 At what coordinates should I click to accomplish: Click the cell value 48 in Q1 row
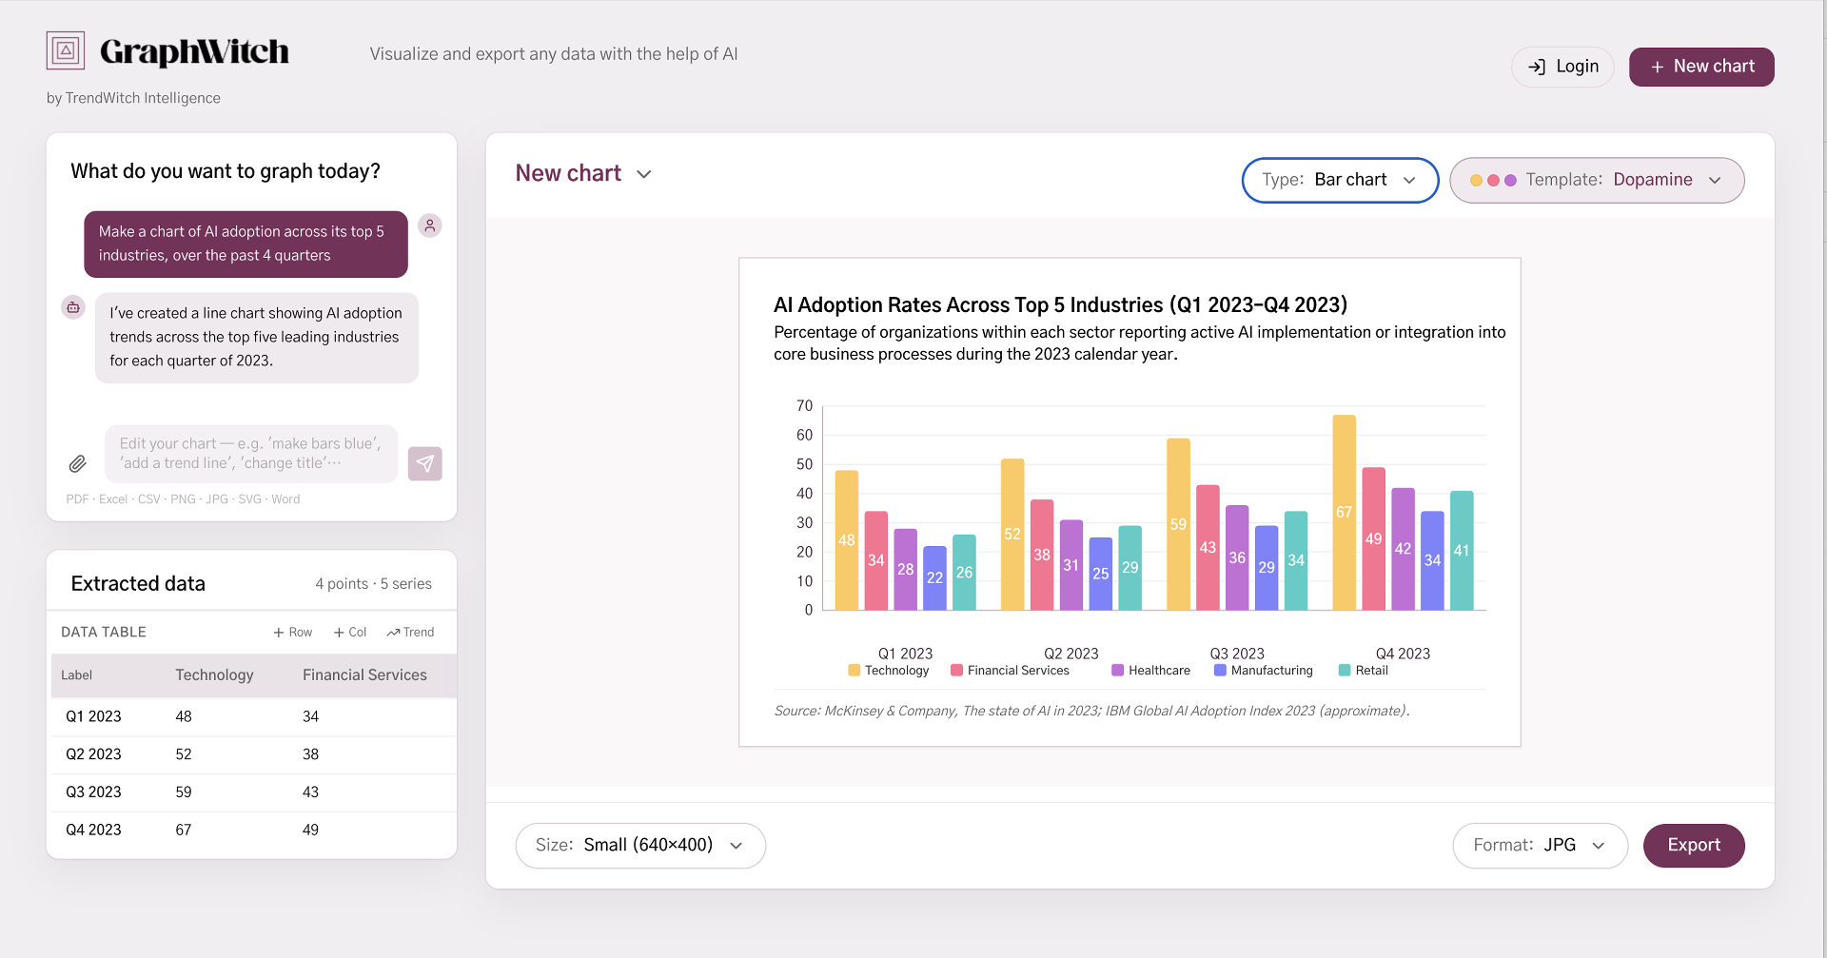click(x=184, y=716)
